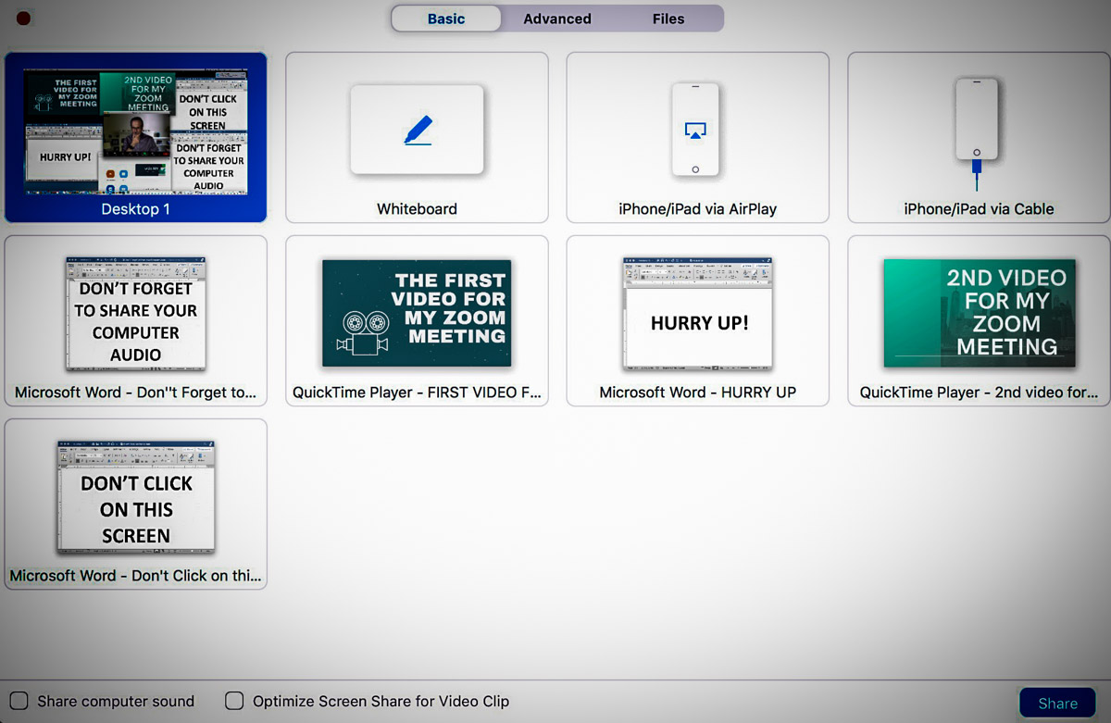Select the Desktop 1 screen thumbnail
Image resolution: width=1111 pixels, height=723 pixels.
pos(135,131)
